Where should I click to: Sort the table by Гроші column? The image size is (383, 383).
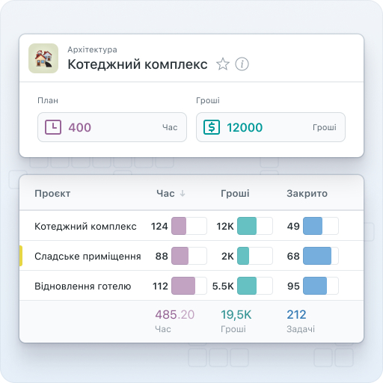235,194
